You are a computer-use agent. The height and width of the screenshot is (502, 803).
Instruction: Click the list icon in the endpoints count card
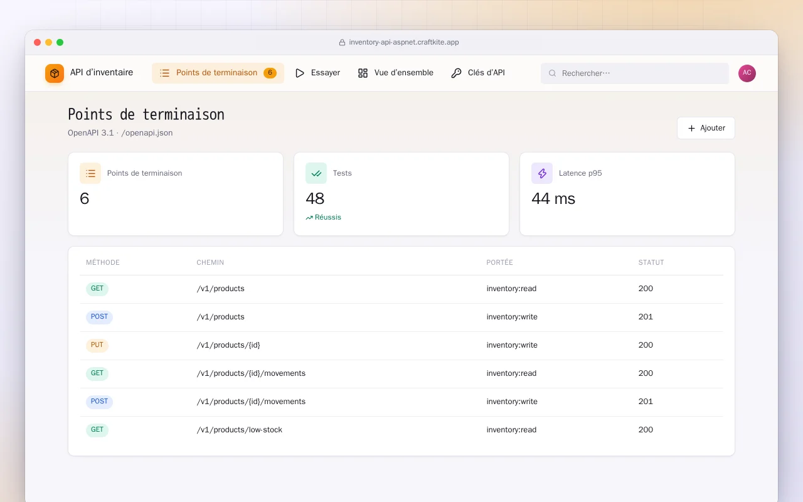point(90,173)
